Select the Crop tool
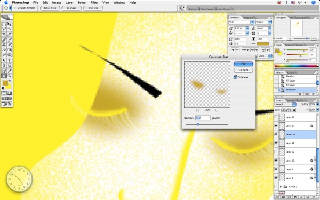Viewport: 320px width, 200px height. click(4, 34)
